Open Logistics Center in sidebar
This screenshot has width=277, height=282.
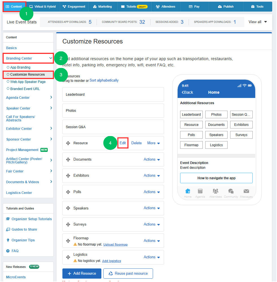[x=19, y=193]
